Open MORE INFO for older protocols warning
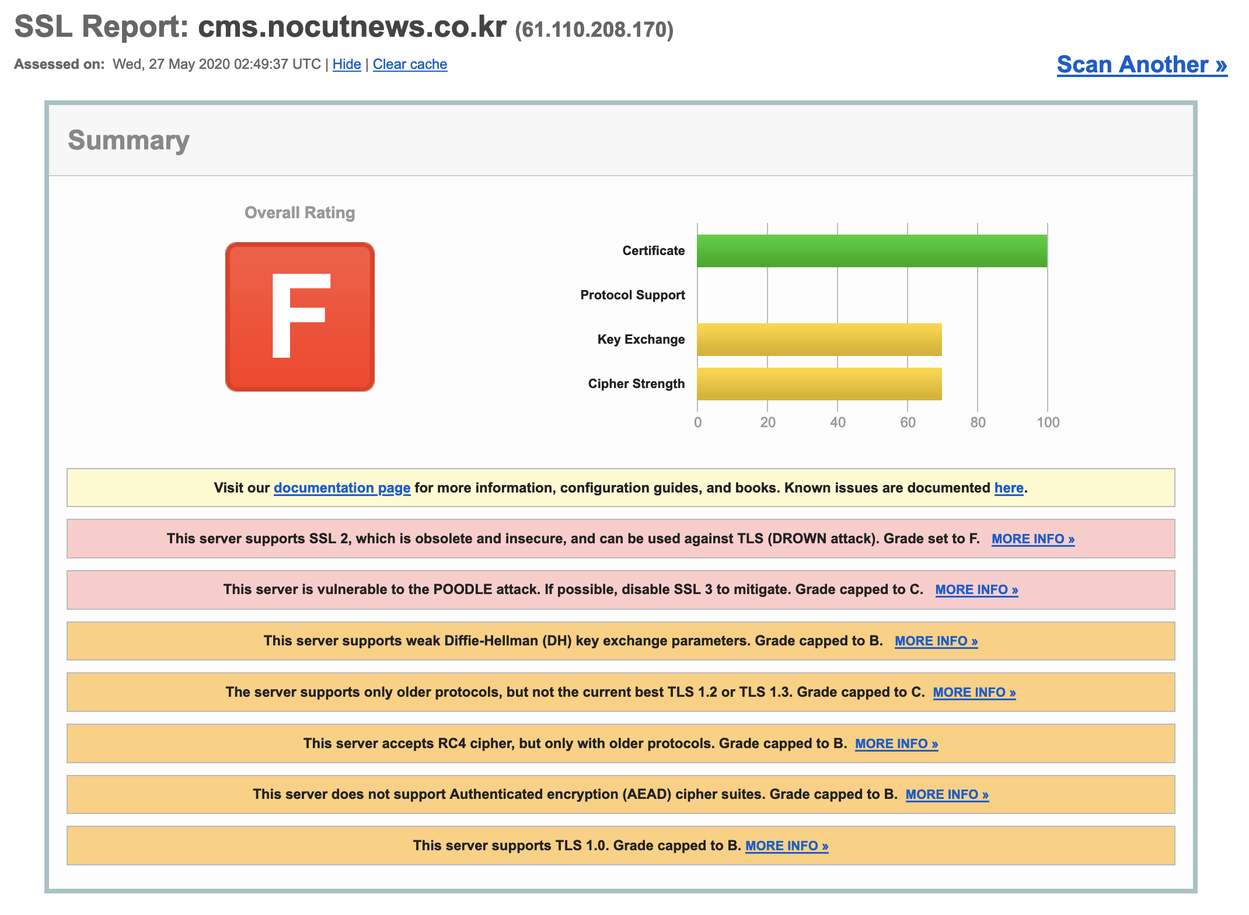1249x915 pixels. (974, 692)
